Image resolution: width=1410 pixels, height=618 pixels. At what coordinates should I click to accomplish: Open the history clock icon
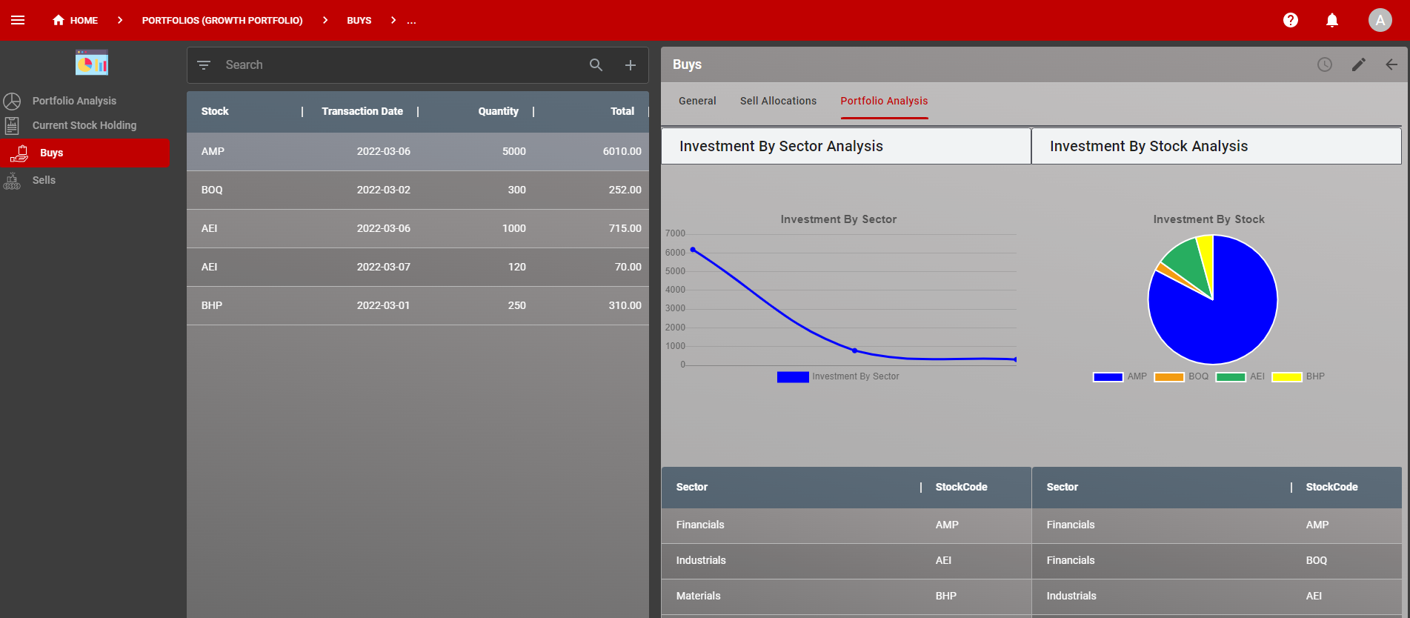coord(1325,64)
